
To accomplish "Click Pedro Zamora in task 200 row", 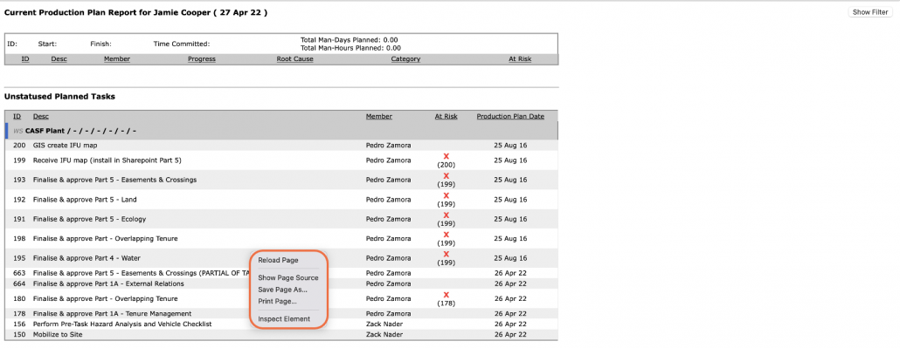I will pos(389,145).
